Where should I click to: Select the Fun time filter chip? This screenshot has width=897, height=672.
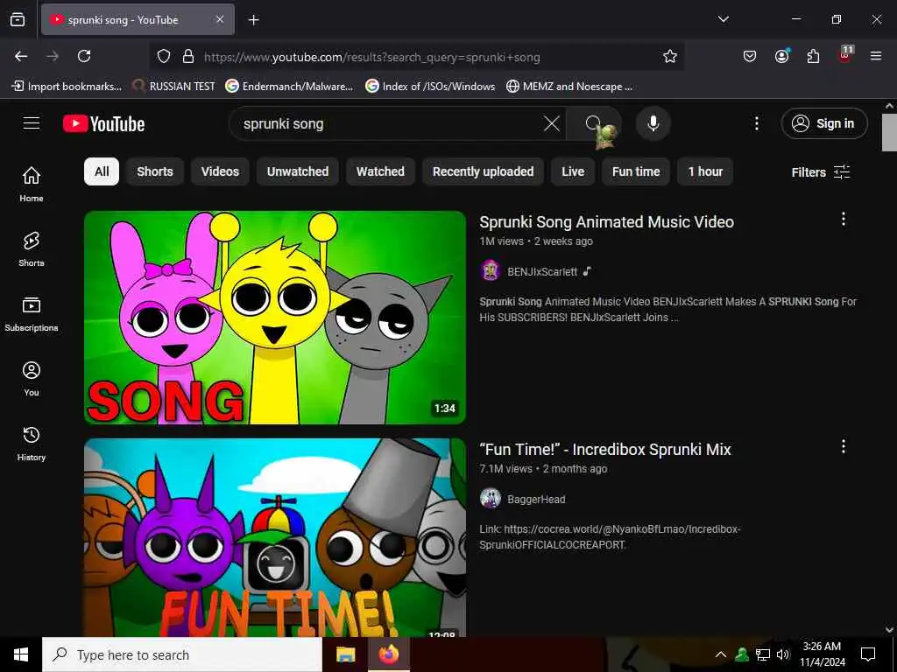[636, 171]
